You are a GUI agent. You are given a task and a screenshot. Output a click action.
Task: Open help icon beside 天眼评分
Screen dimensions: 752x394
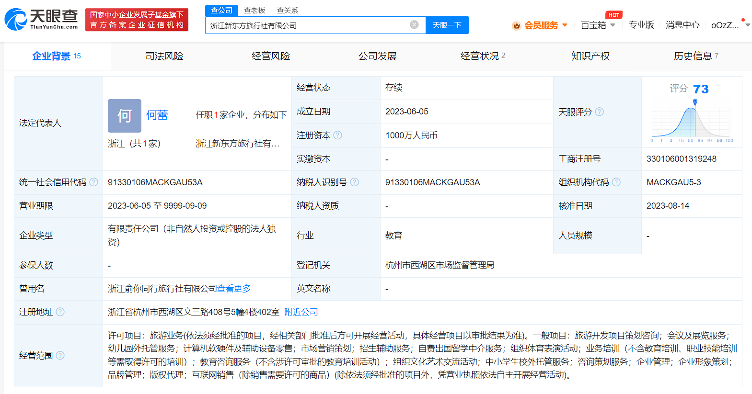point(599,112)
